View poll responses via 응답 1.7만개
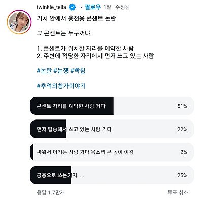 (x=51, y=192)
